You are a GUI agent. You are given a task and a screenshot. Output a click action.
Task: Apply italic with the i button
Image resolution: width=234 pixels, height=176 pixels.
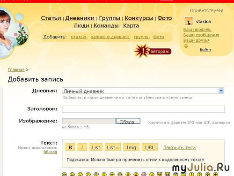pos(82,147)
